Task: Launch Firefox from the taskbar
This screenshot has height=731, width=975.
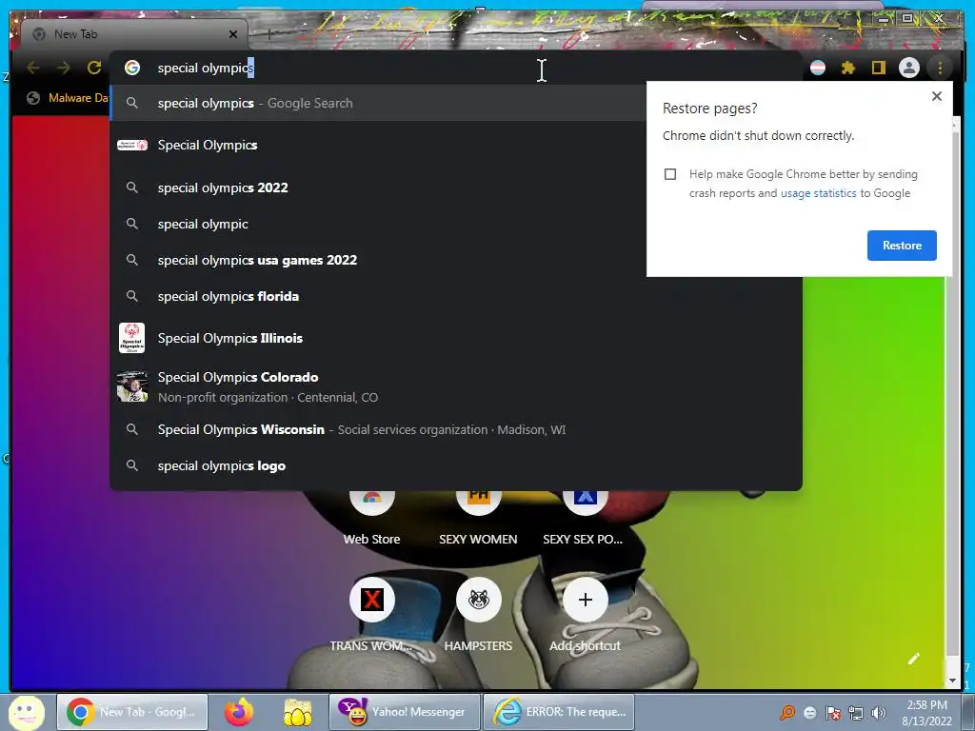Action: (x=239, y=712)
